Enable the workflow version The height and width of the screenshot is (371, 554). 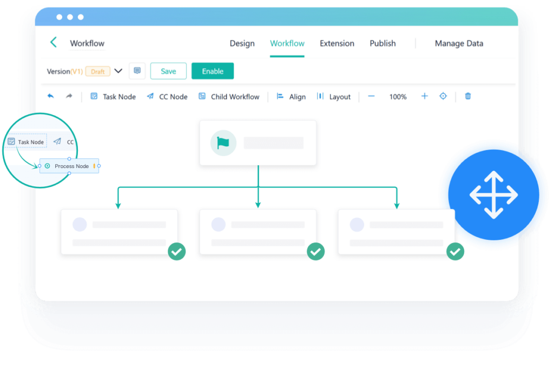[213, 71]
